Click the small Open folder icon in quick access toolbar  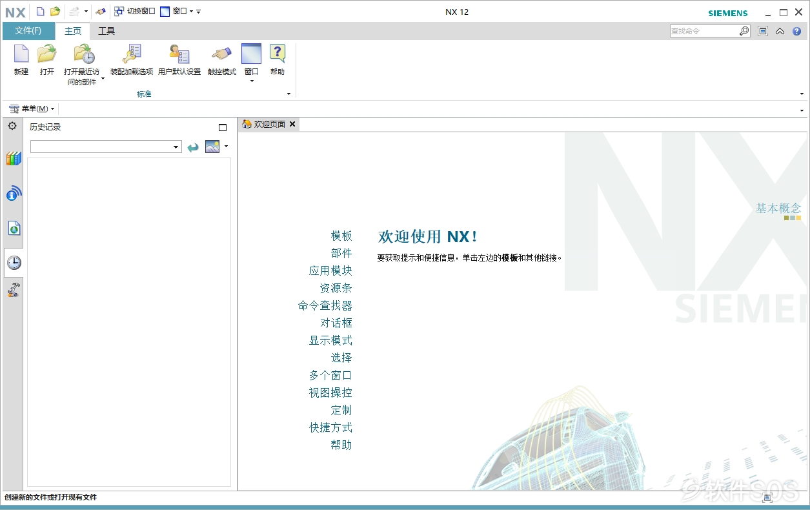[x=56, y=11]
